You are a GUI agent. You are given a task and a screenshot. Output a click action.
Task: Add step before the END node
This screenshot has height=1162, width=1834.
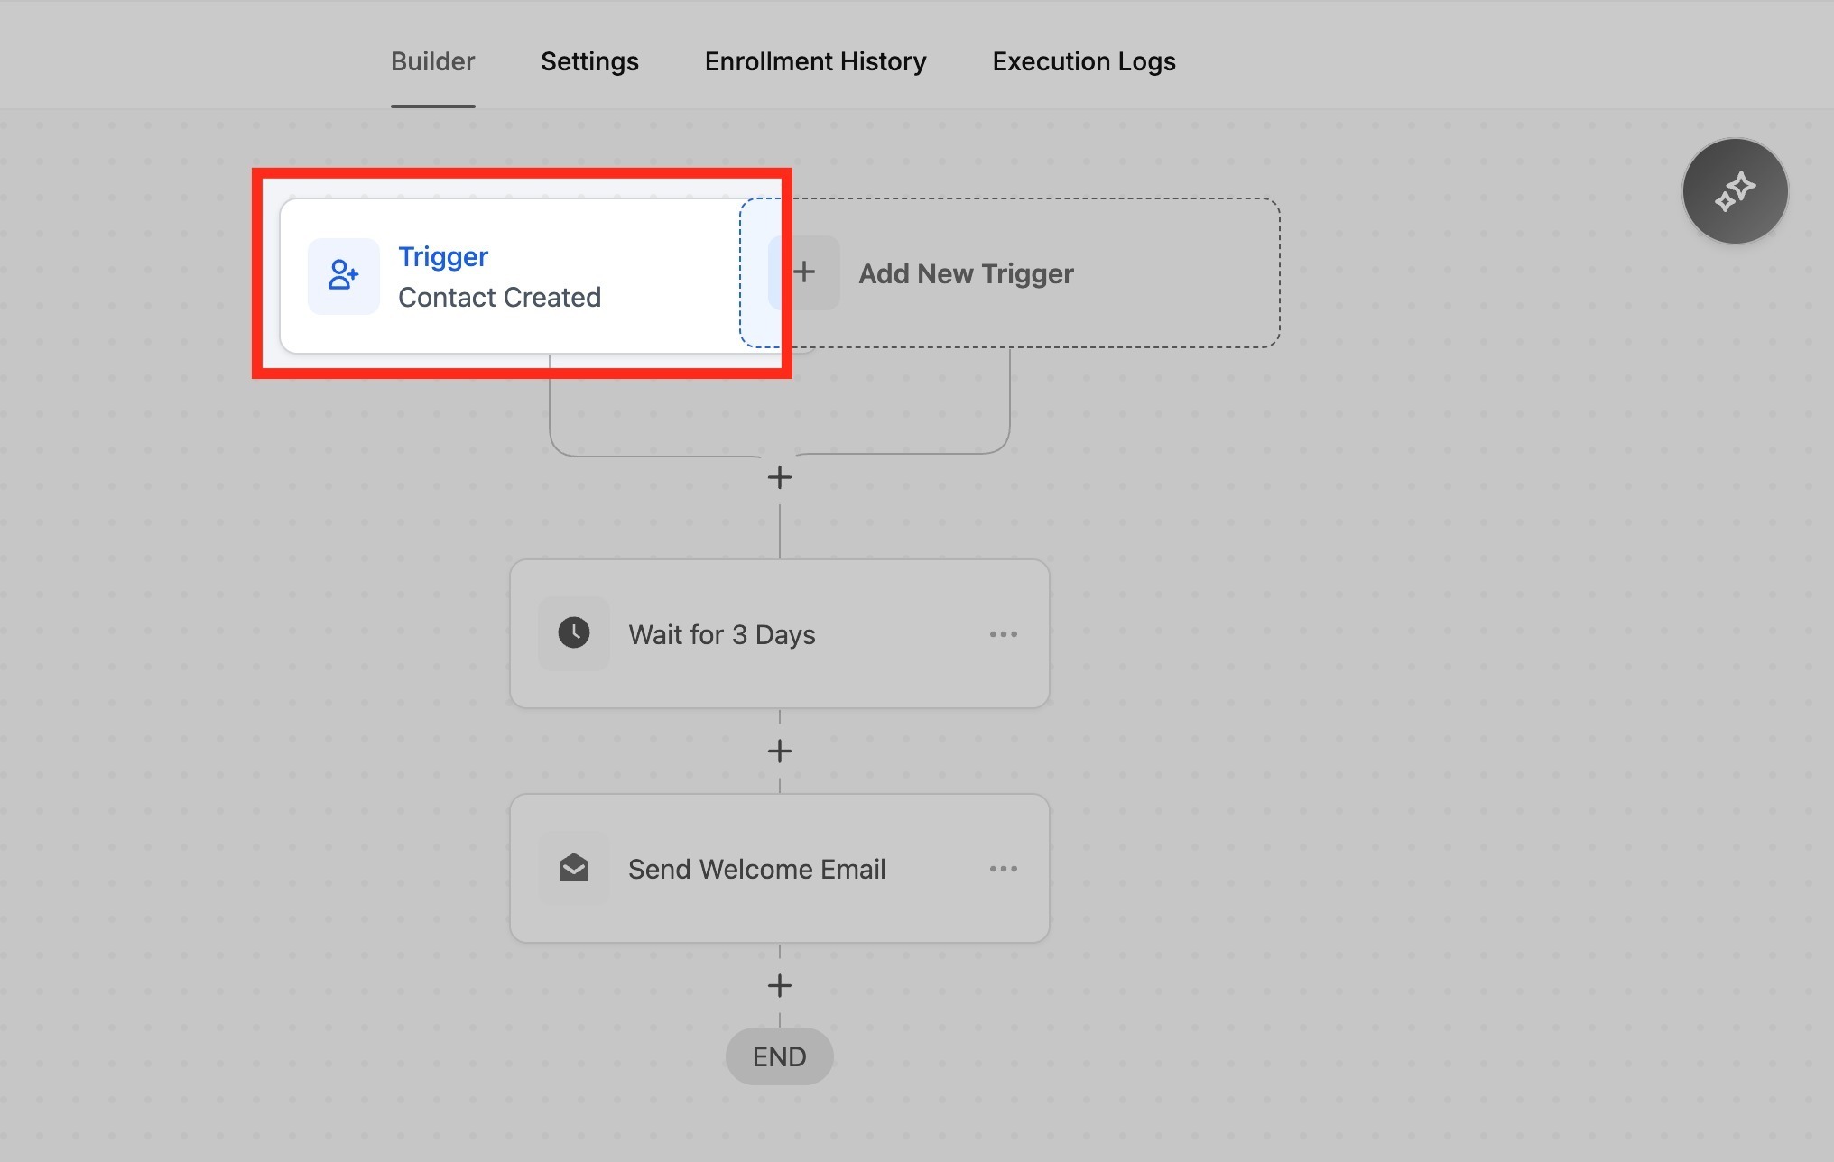click(x=779, y=985)
